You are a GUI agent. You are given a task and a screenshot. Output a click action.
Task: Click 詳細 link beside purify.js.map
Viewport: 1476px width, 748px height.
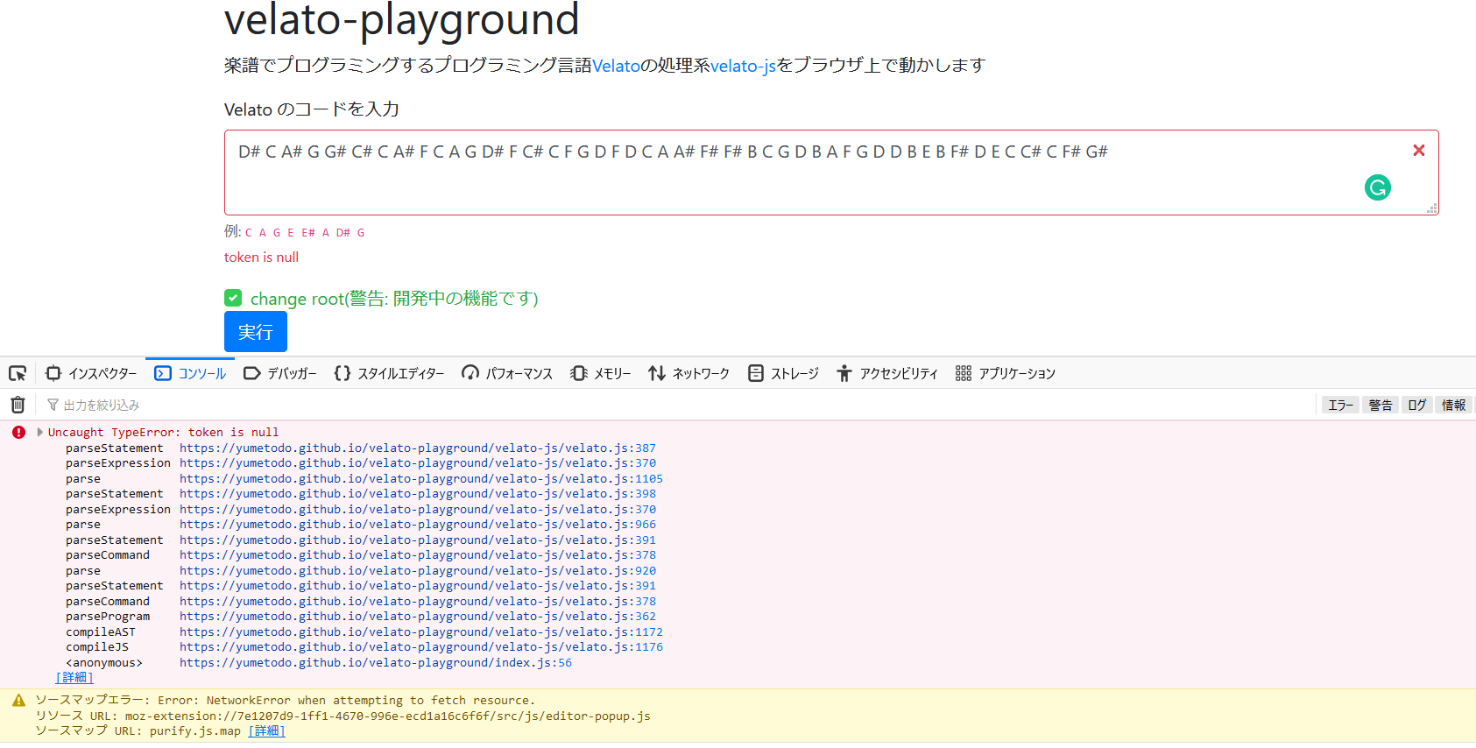click(266, 731)
